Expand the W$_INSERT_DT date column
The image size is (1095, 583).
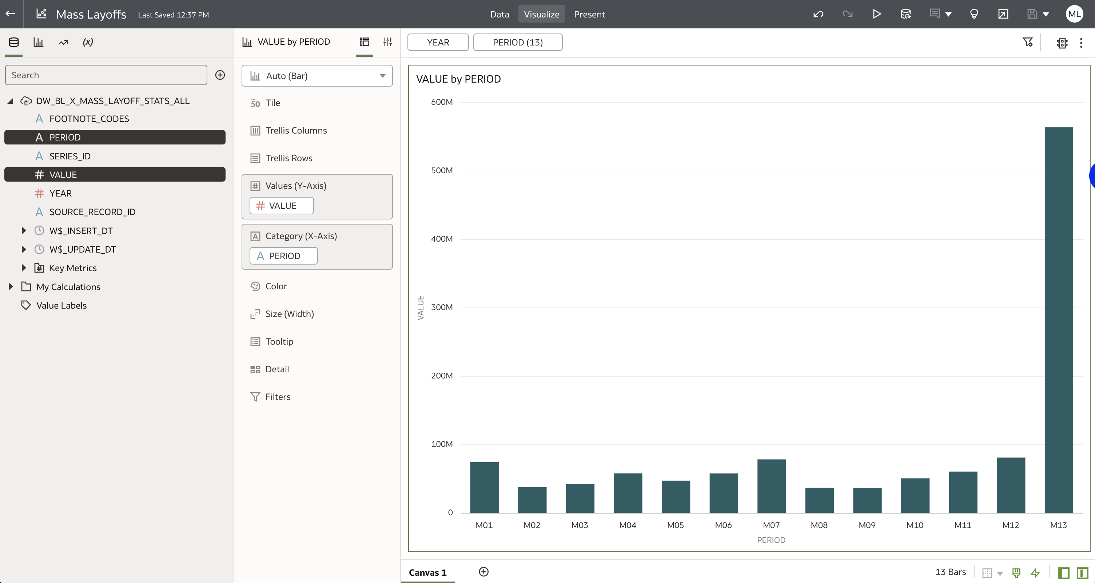click(24, 230)
